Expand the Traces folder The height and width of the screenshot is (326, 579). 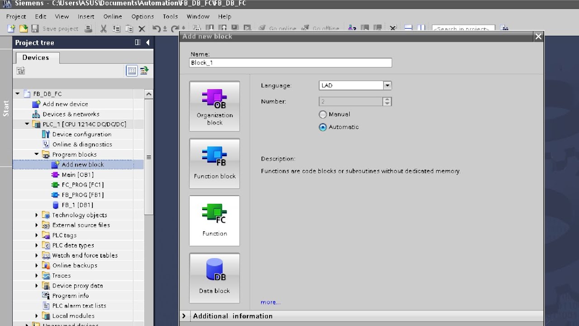[x=37, y=275]
